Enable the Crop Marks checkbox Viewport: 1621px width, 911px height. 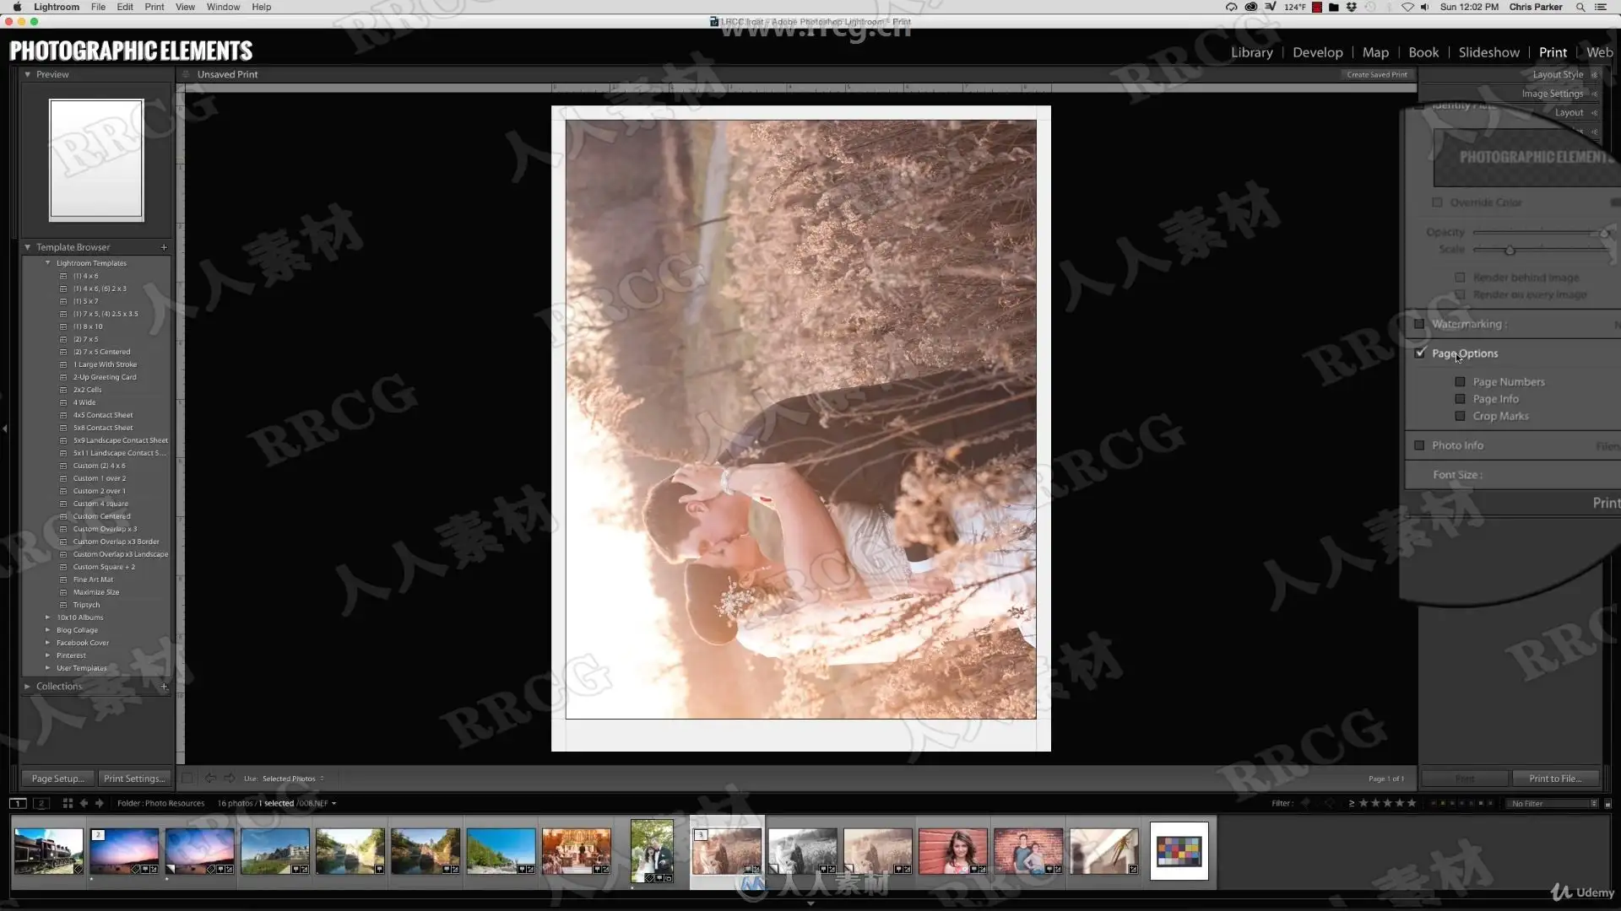1460,416
